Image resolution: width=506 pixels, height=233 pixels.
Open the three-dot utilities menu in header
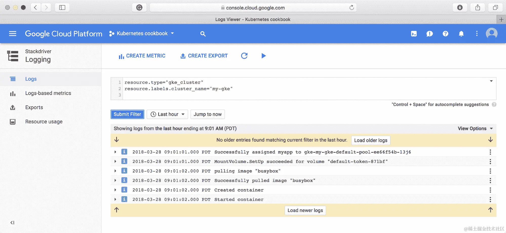[x=477, y=34]
